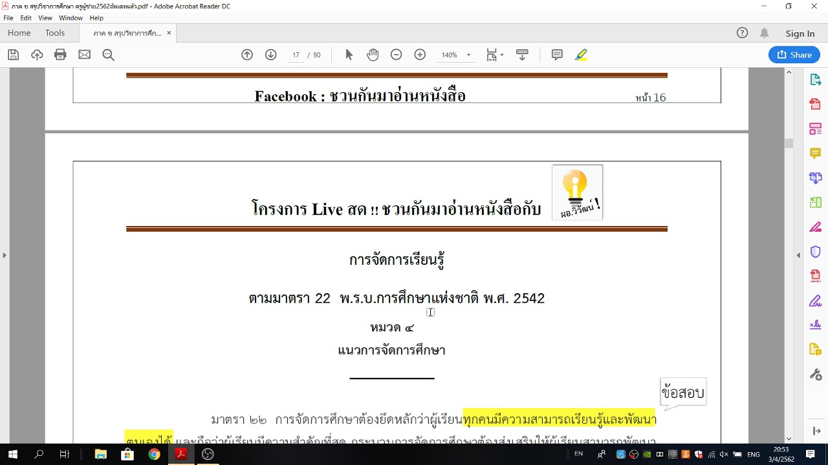Open the Help menu
The height and width of the screenshot is (465, 828).
click(x=96, y=18)
